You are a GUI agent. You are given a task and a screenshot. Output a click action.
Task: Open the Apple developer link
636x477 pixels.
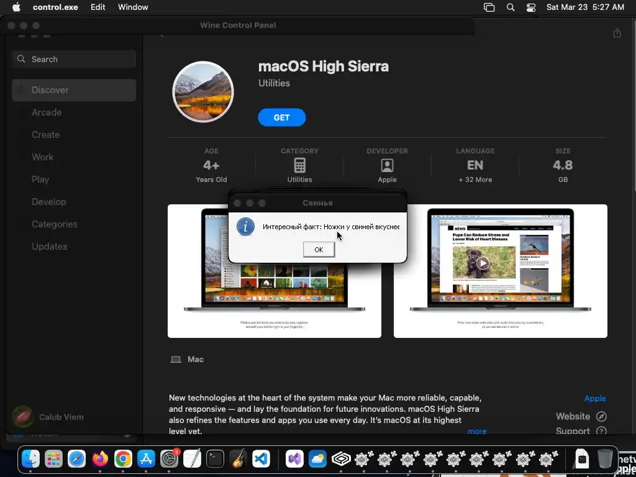(595, 398)
